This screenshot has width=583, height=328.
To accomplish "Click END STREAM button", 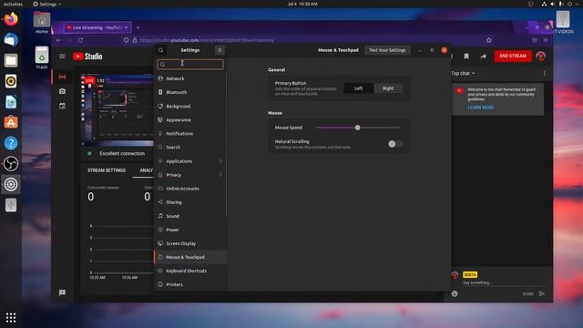I will 513,56.
